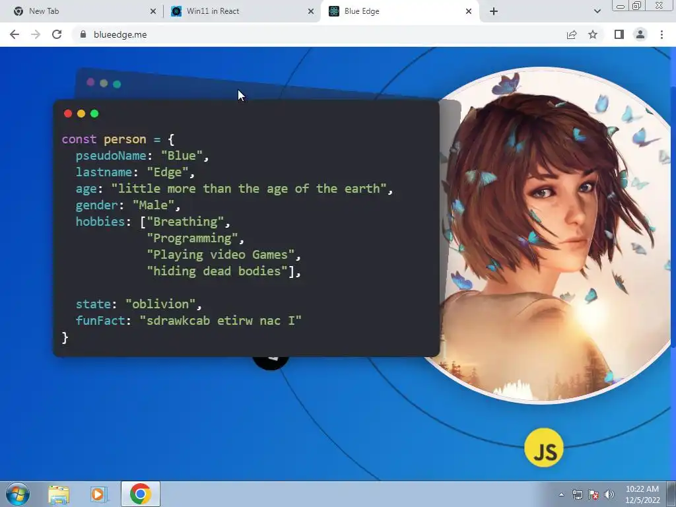The width and height of the screenshot is (676, 507).
Task: Click the "hiding dead bodies" hobby text
Action: tap(217, 271)
